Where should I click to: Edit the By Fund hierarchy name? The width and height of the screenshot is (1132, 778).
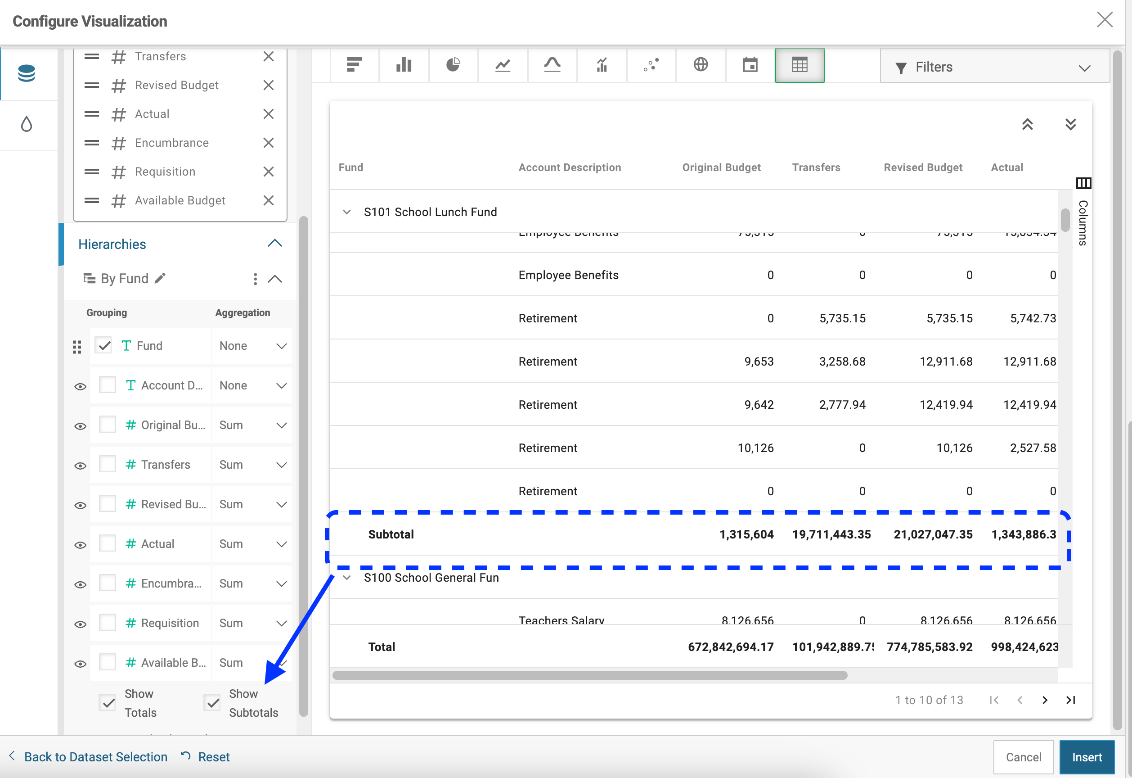(x=160, y=278)
